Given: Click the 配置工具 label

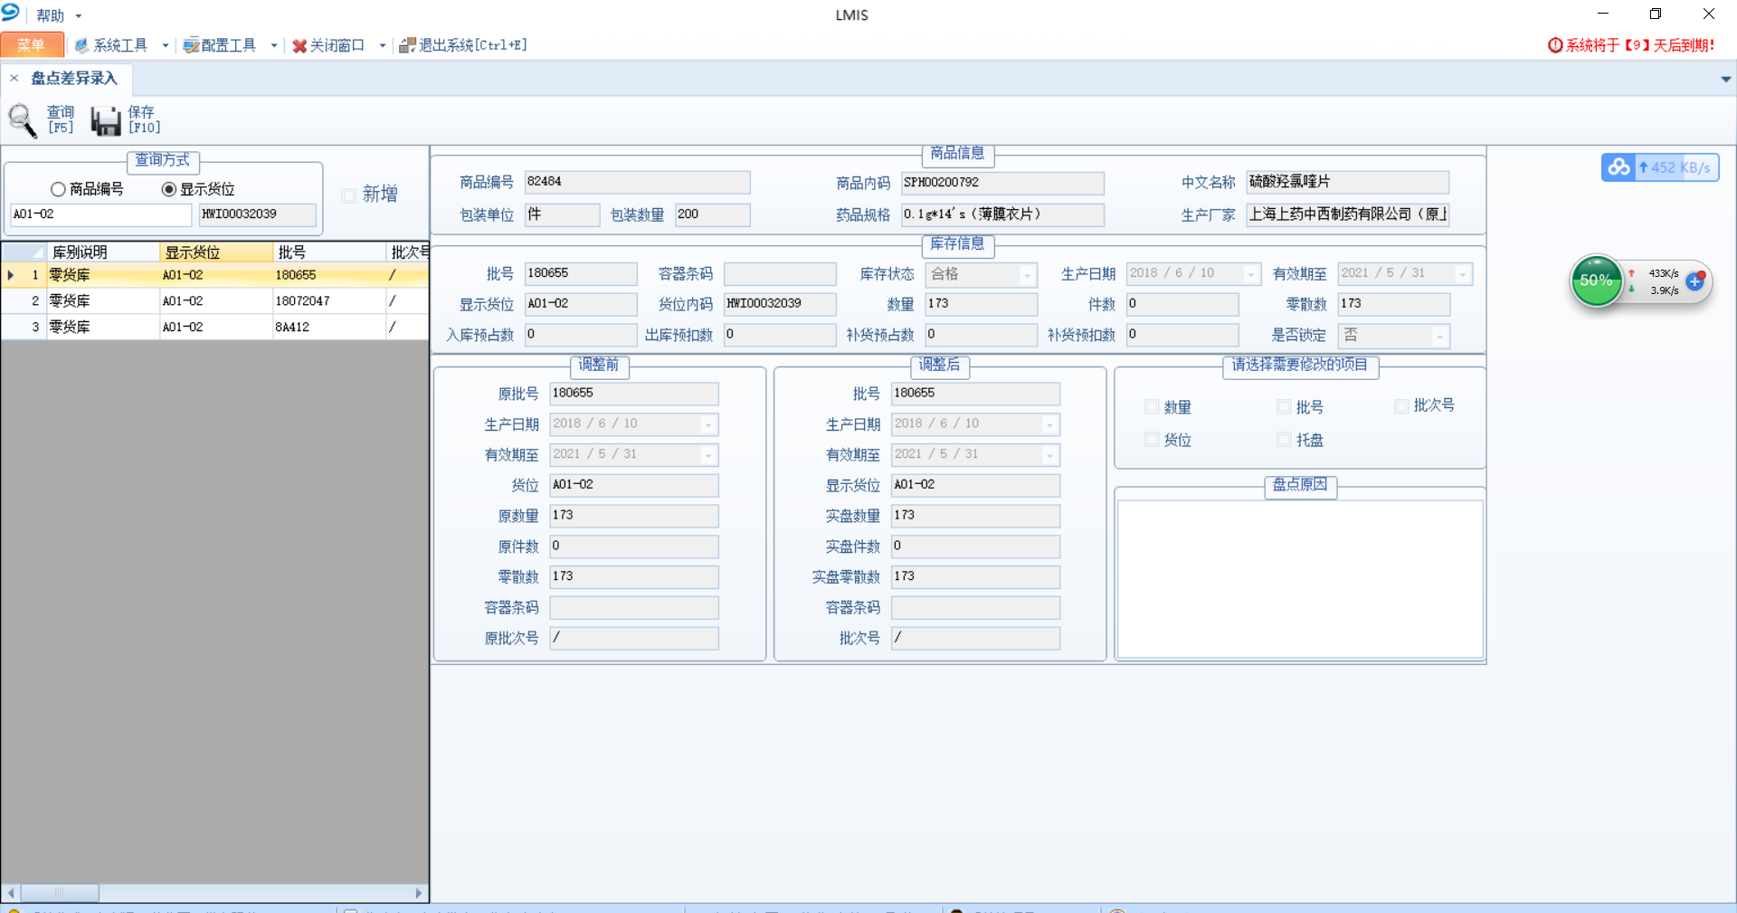Looking at the screenshot, I should [x=229, y=45].
